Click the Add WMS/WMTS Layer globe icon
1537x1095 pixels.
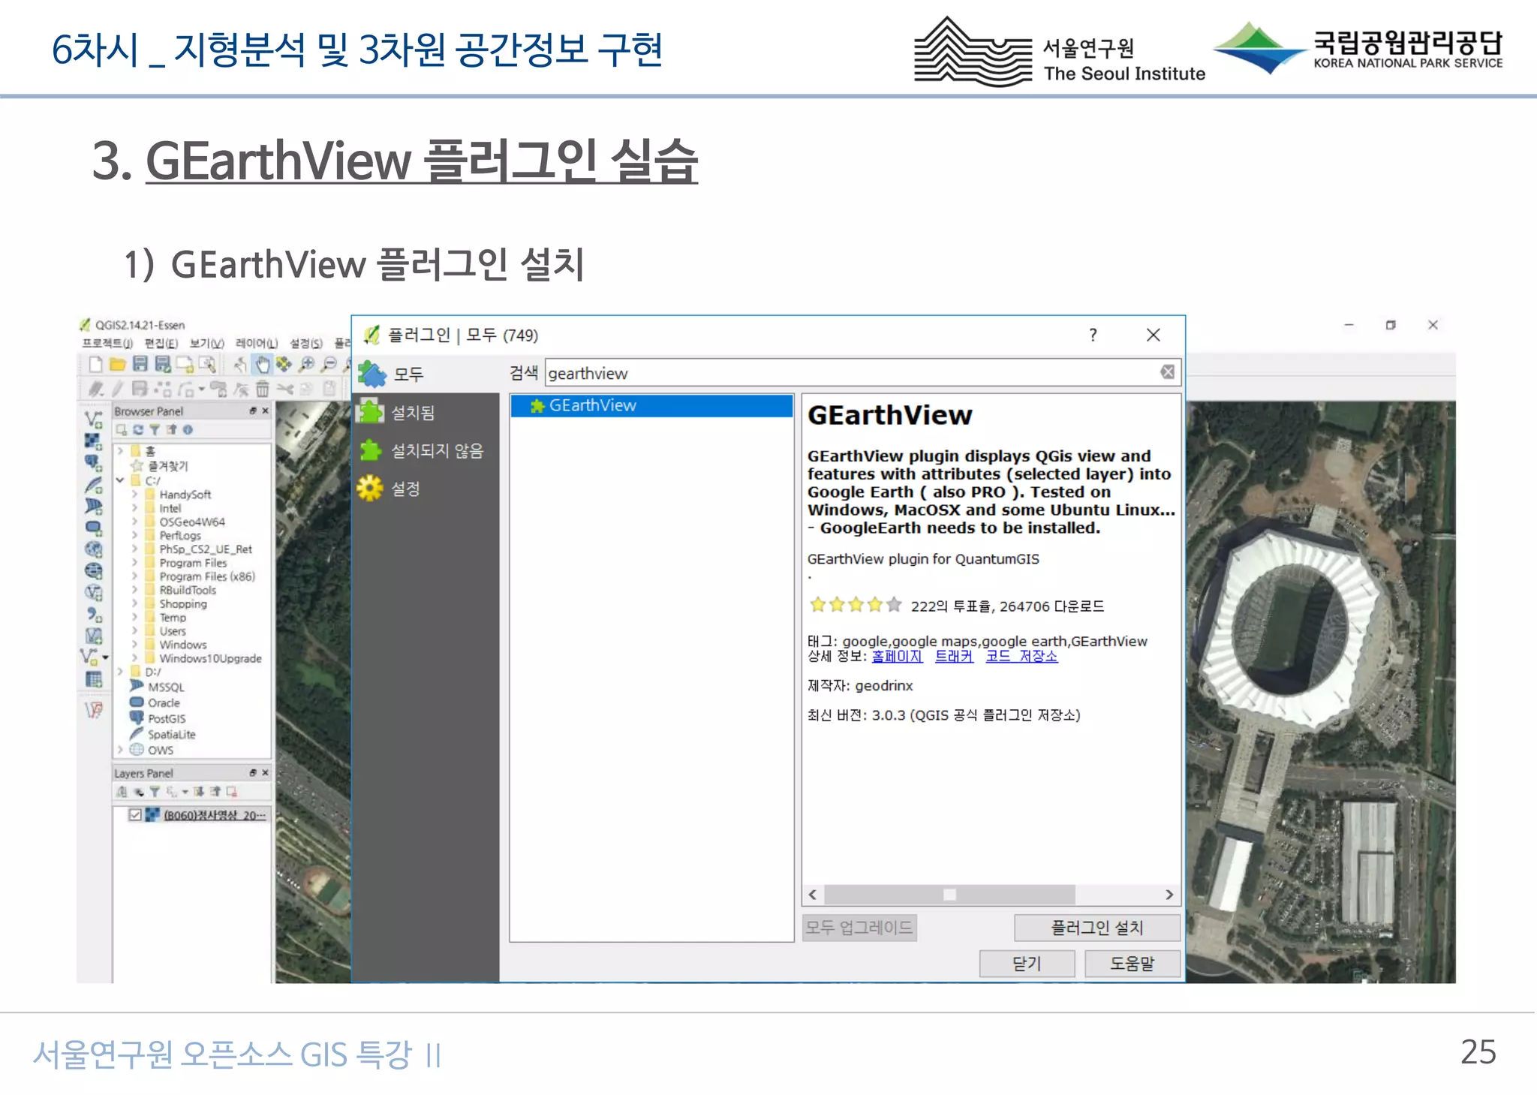[93, 549]
